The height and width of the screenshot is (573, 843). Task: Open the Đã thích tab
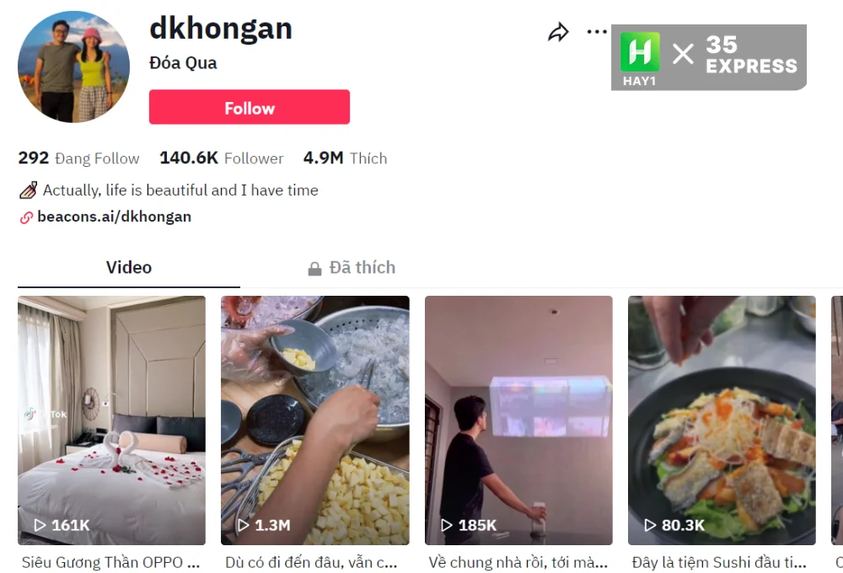(352, 267)
